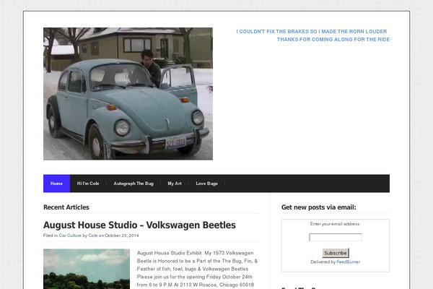Open the My Art menu item

click(x=175, y=184)
